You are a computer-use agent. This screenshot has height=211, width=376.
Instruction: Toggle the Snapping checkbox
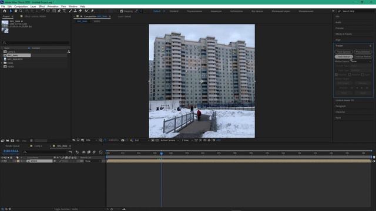tap(122, 11)
